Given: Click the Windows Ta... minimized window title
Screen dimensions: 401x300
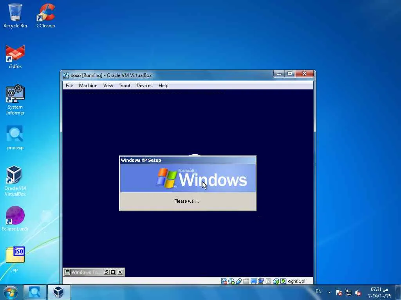Looking at the screenshot, I should click(86, 272).
